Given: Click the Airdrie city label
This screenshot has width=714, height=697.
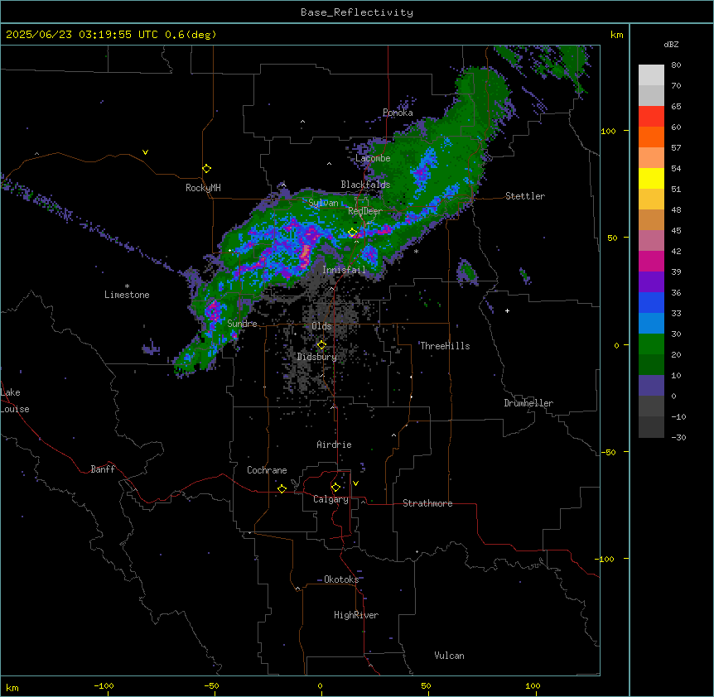Looking at the screenshot, I should [335, 445].
